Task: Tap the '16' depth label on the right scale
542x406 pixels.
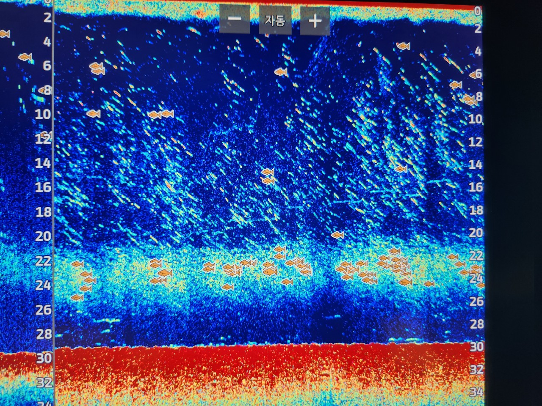Action: (x=476, y=187)
